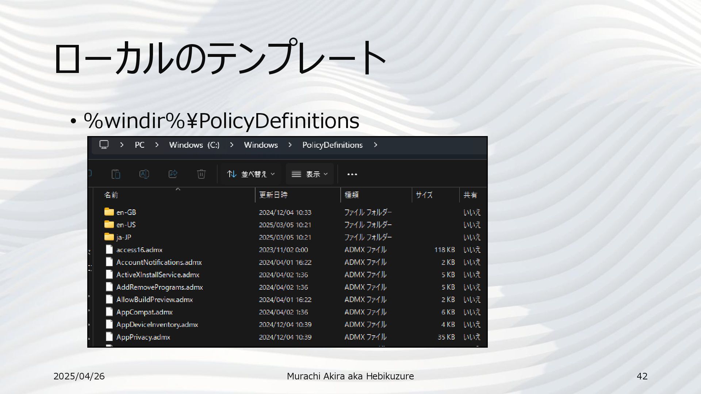Select the AppPrivacy.admx file
The width and height of the screenshot is (701, 394).
(143, 337)
